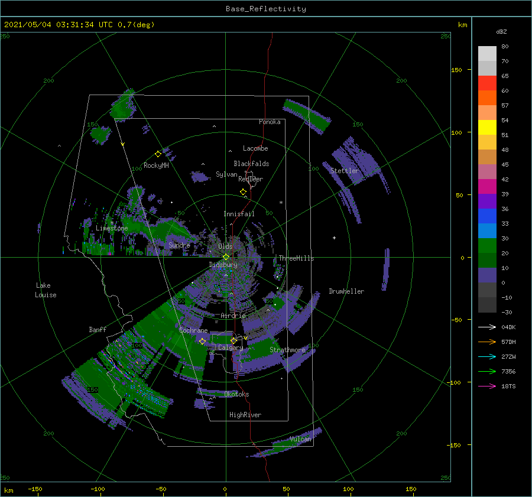Click the cyan 27ZW arrow in legend
The width and height of the screenshot is (532, 497).
(x=487, y=356)
